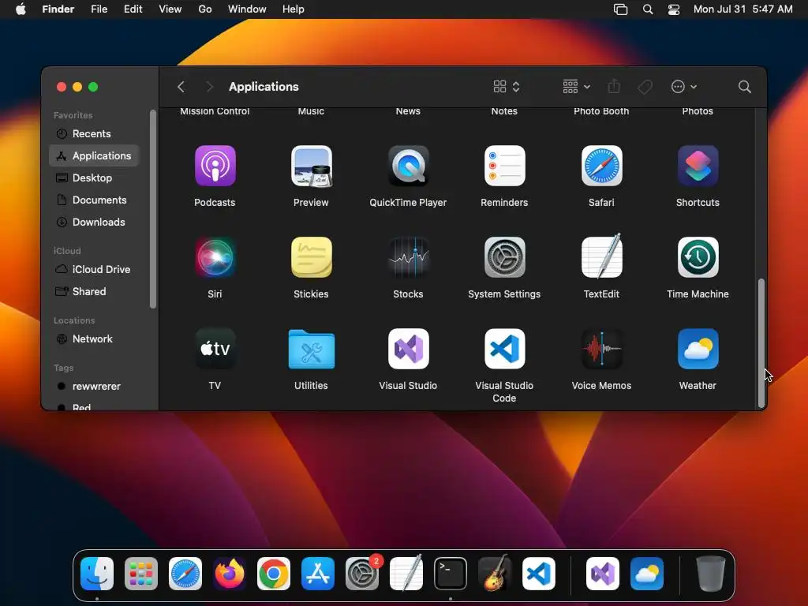Click the Share toolbar icon

point(613,87)
